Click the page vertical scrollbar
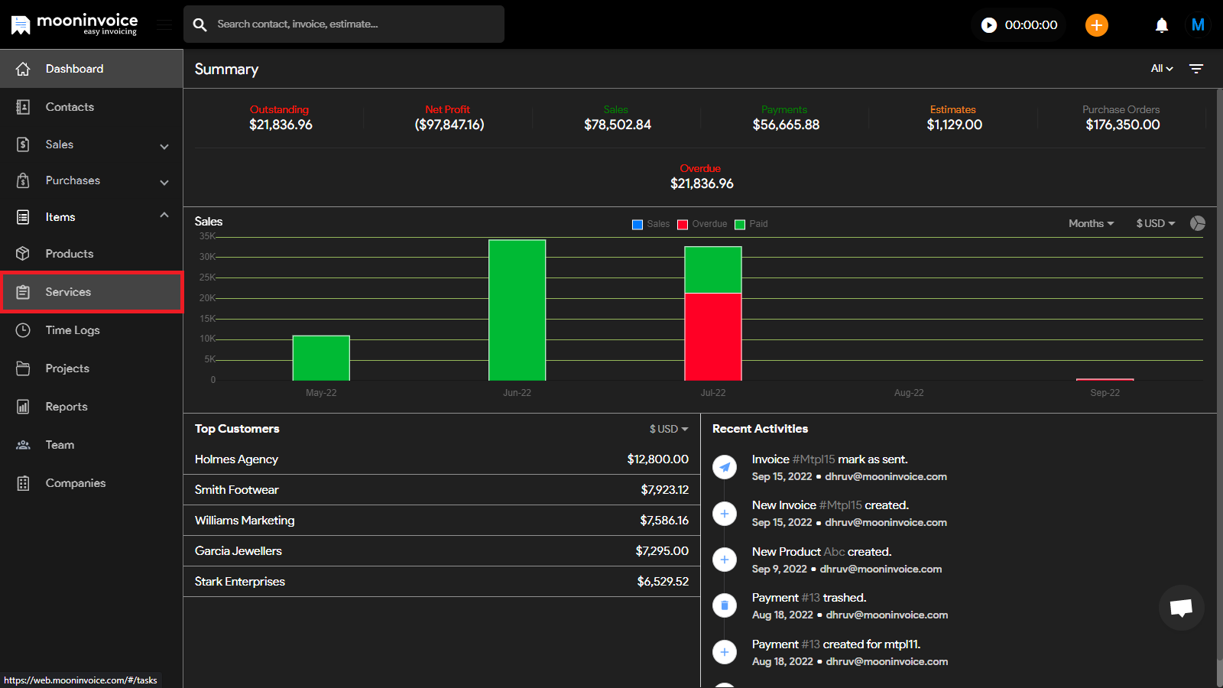 click(1219, 375)
